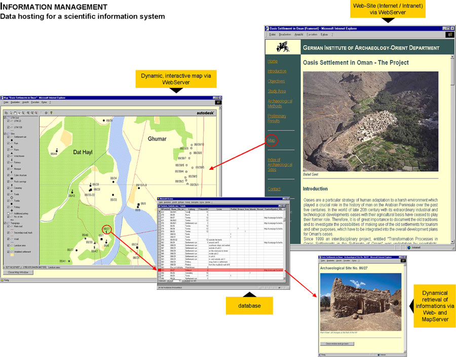Open Bearbeiten menu in Map window

15,103
